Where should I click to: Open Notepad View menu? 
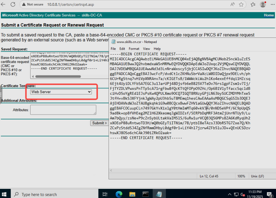coord(146,49)
